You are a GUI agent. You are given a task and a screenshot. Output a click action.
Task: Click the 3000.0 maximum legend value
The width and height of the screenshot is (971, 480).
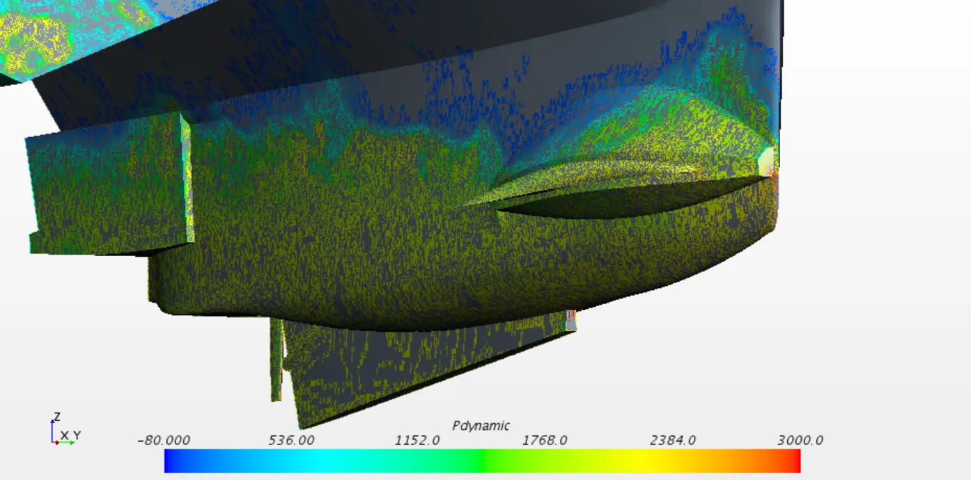click(800, 440)
